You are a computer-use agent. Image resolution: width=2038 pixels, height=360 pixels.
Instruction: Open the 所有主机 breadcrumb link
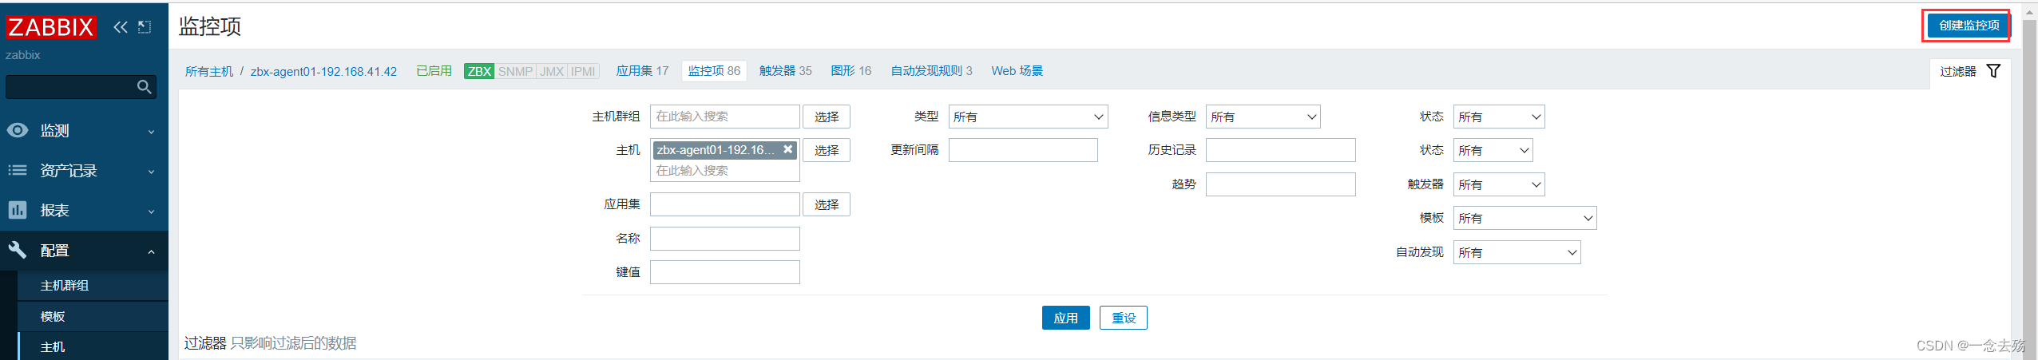tap(209, 72)
